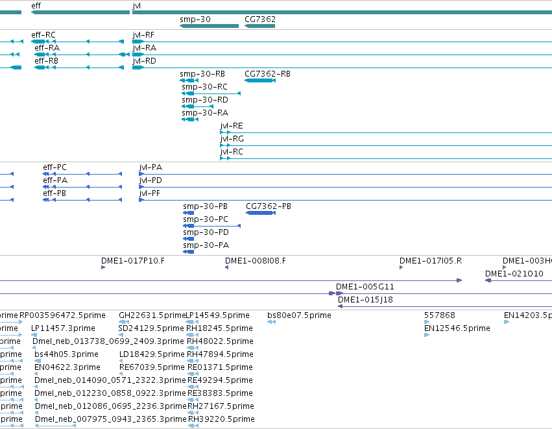Select EST Dmel_neb_007975_0943_2365.3prime
Viewport: 552px width, 429px height.
coord(110,420)
